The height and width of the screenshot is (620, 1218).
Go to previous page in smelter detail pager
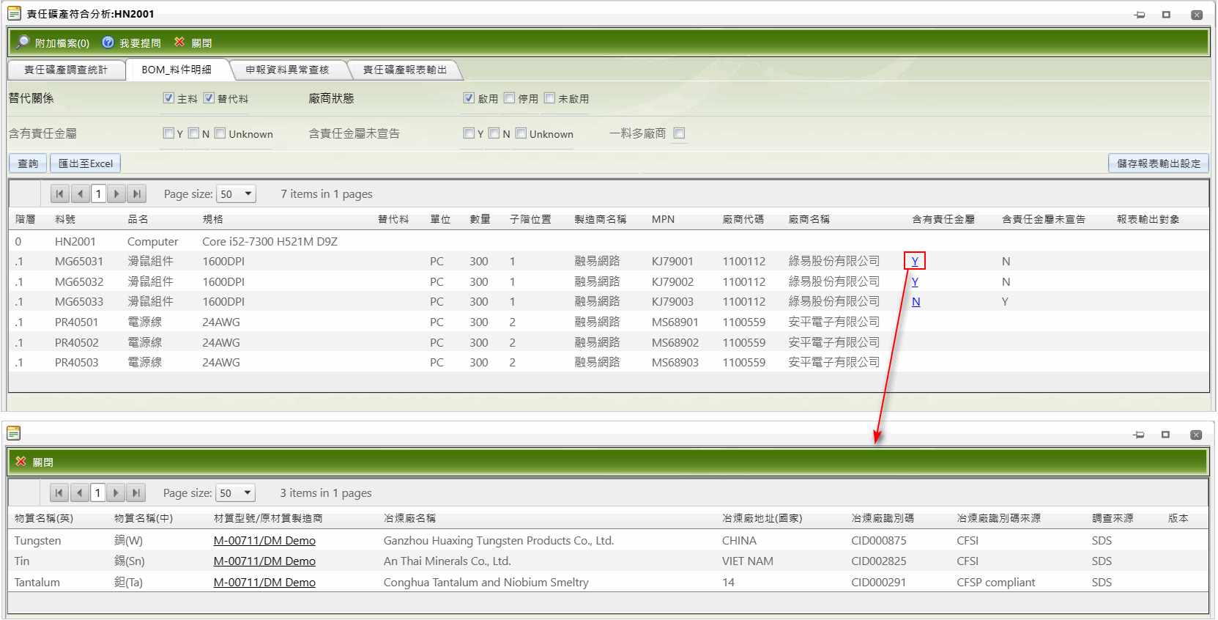(x=79, y=493)
